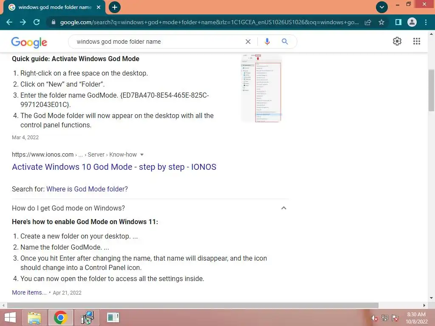435x326 pixels.
Task: Clear the search box text
Action: click(248, 42)
